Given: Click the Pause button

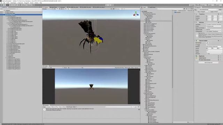Looking at the screenshot, I should 109,5.
